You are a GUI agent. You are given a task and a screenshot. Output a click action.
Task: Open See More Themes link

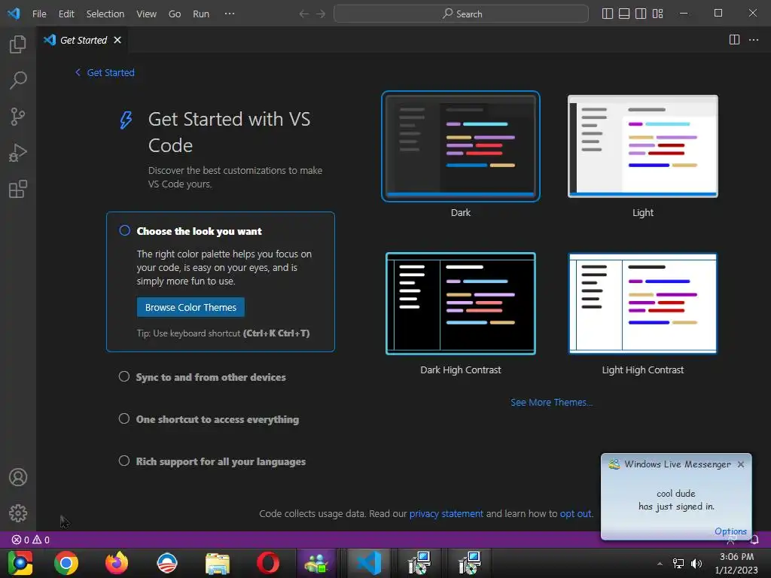pos(552,402)
